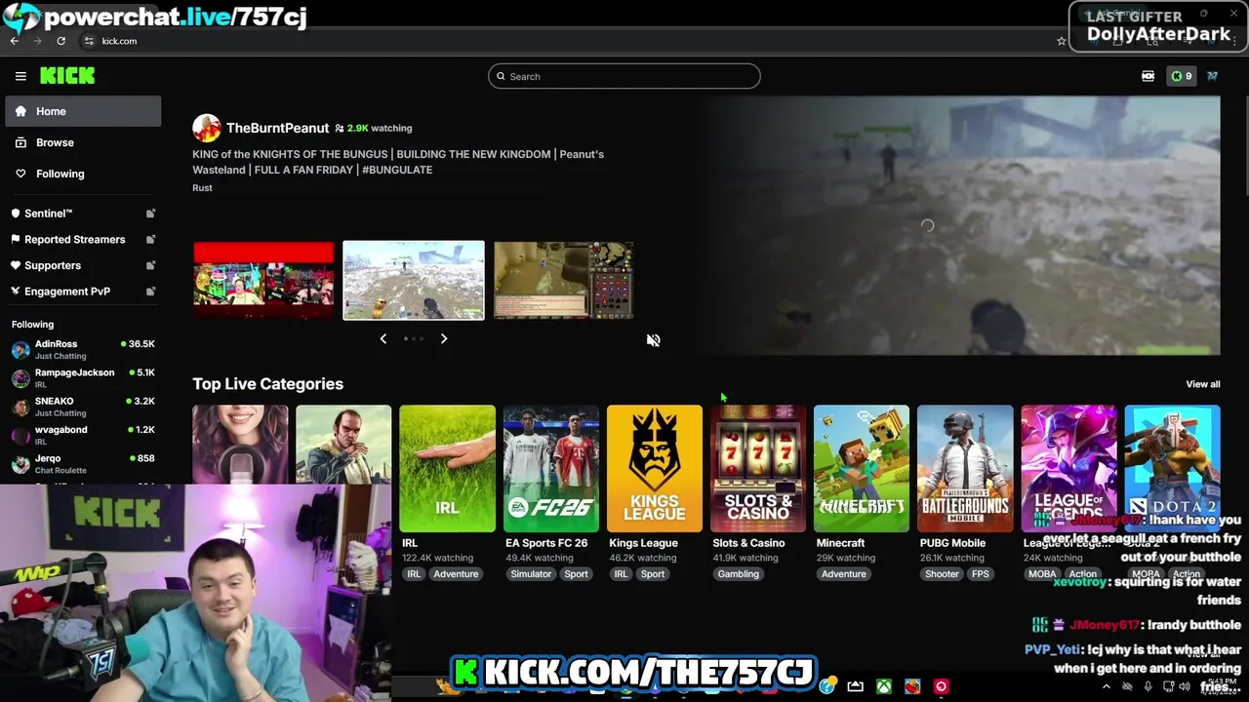Image resolution: width=1249 pixels, height=702 pixels.
Task: Go to next carousel slide
Action: point(443,338)
